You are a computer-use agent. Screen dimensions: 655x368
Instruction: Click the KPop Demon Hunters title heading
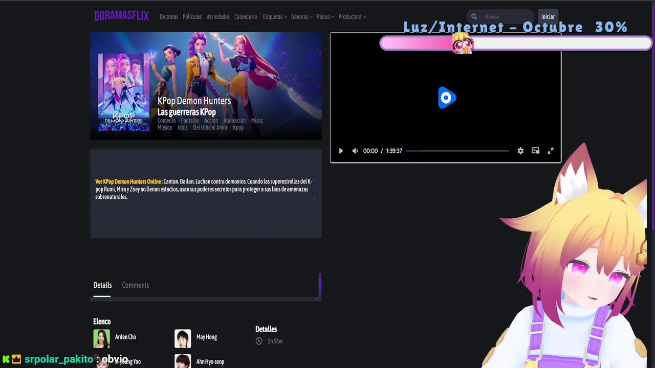pos(194,101)
